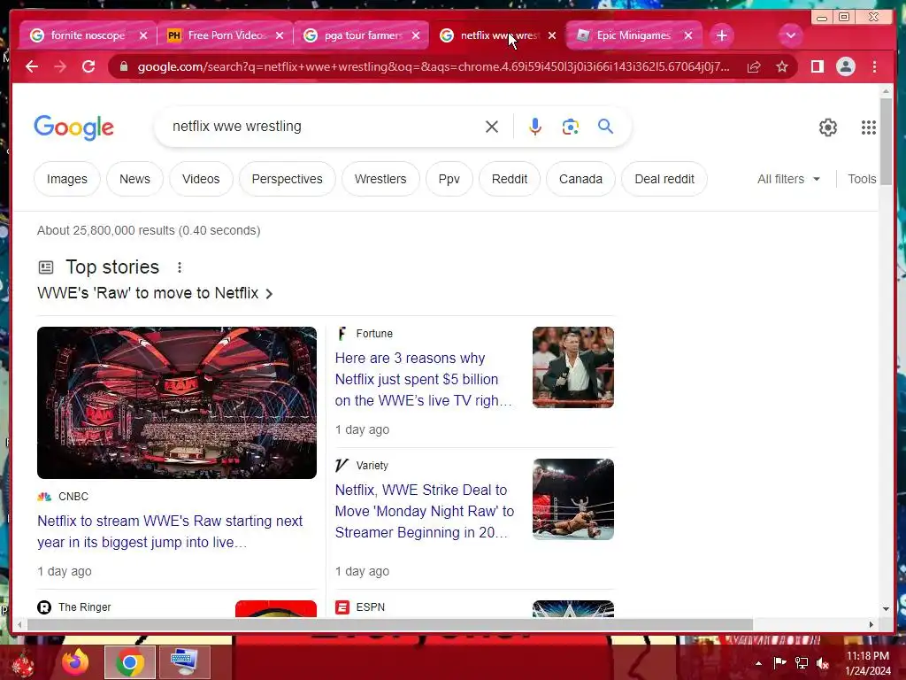The width and height of the screenshot is (906, 680).
Task: View site info via padlock icon
Action: [123, 66]
